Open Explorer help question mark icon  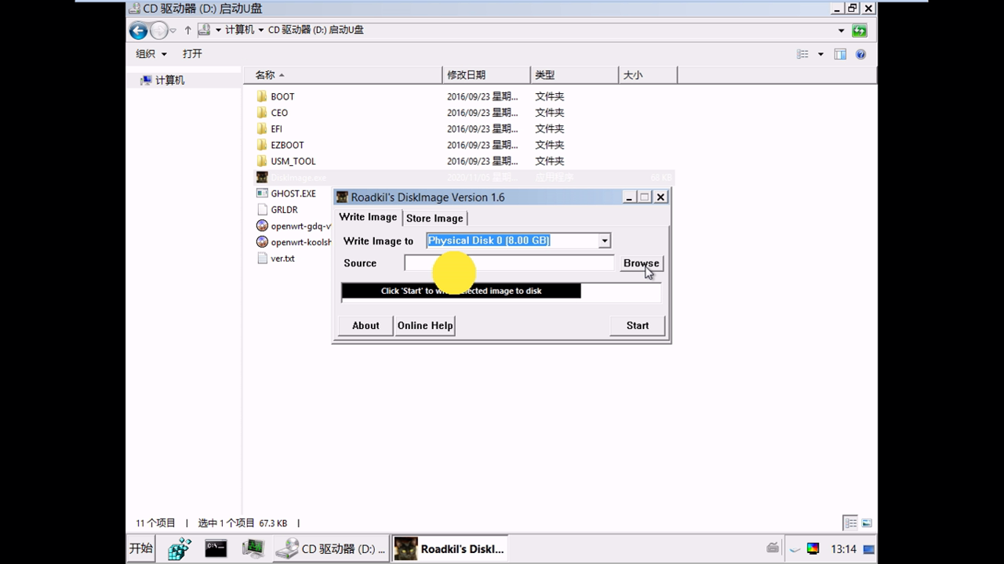coord(860,54)
